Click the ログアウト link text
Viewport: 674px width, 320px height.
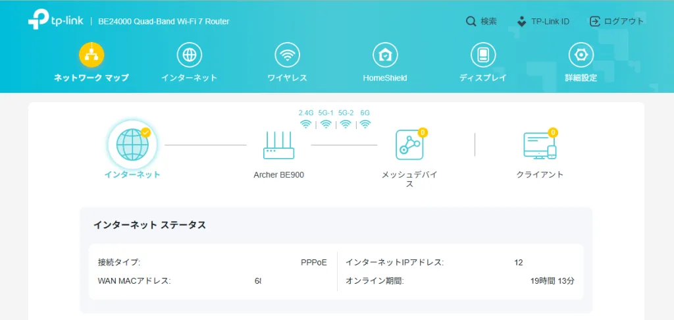tap(624, 21)
